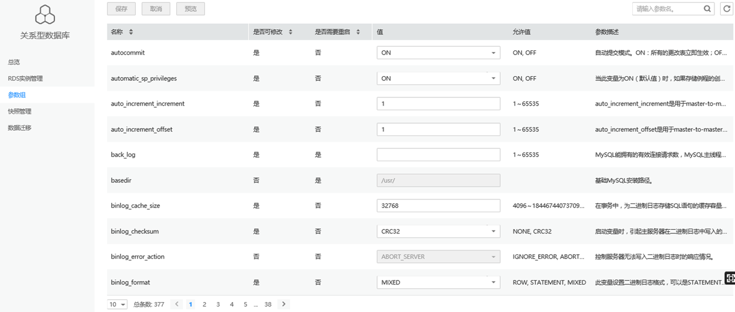Sort by the 名称 column arrows
Image resolution: width=735 pixels, height=312 pixels.
click(131, 32)
